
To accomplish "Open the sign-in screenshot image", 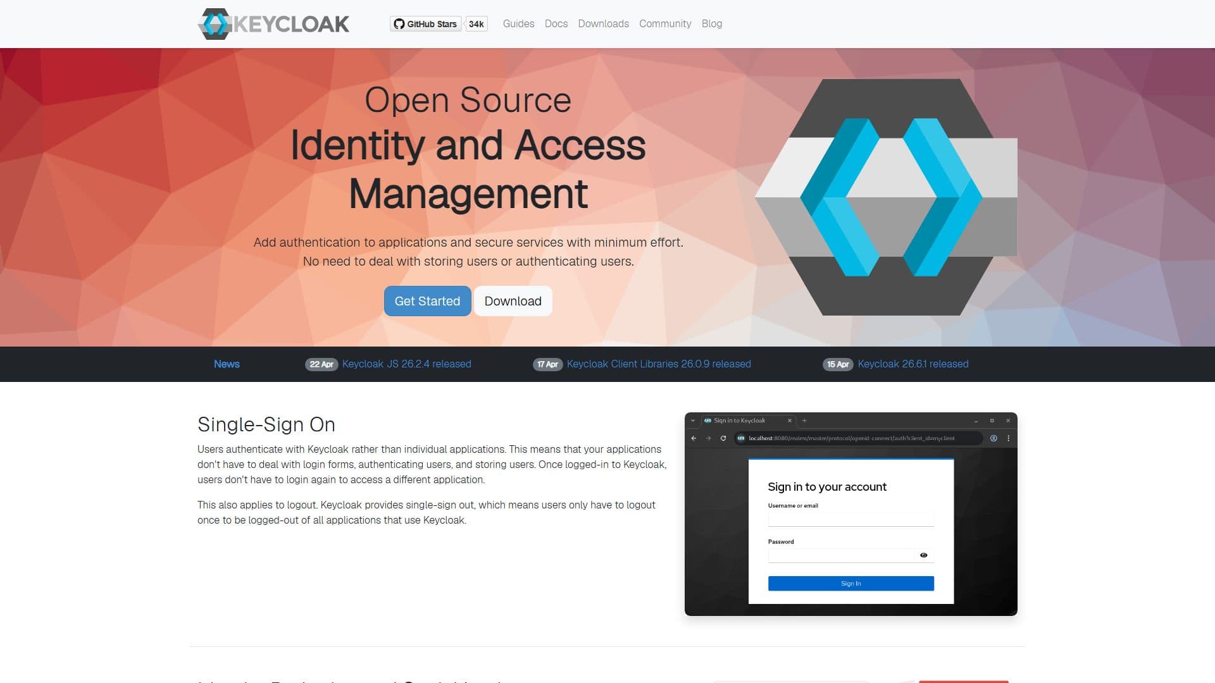I will [851, 514].
